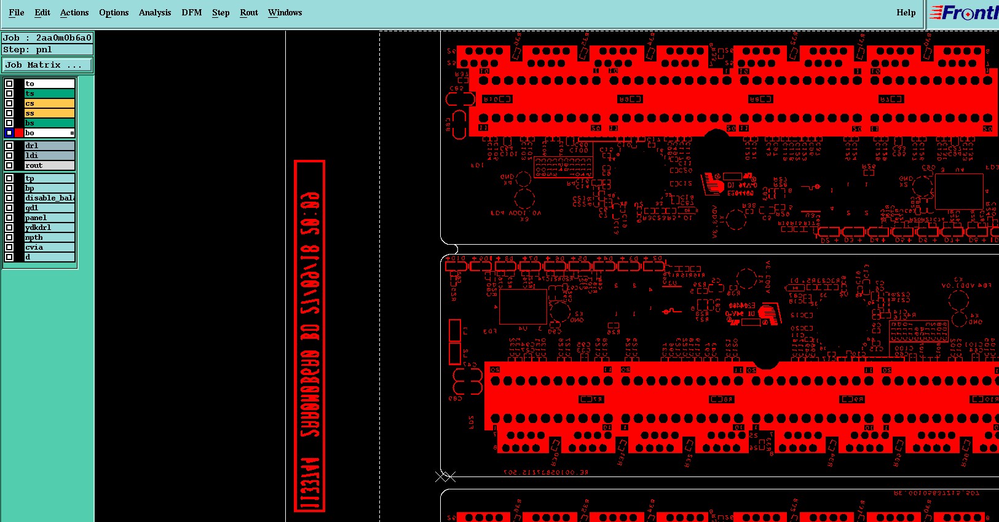999x522 pixels.
Task: Select layer name 'rout'
Action: (49, 165)
